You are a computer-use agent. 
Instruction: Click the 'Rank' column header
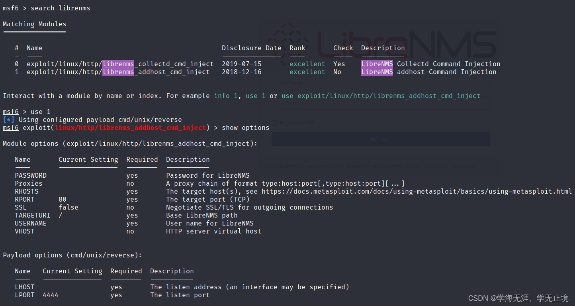click(x=297, y=48)
